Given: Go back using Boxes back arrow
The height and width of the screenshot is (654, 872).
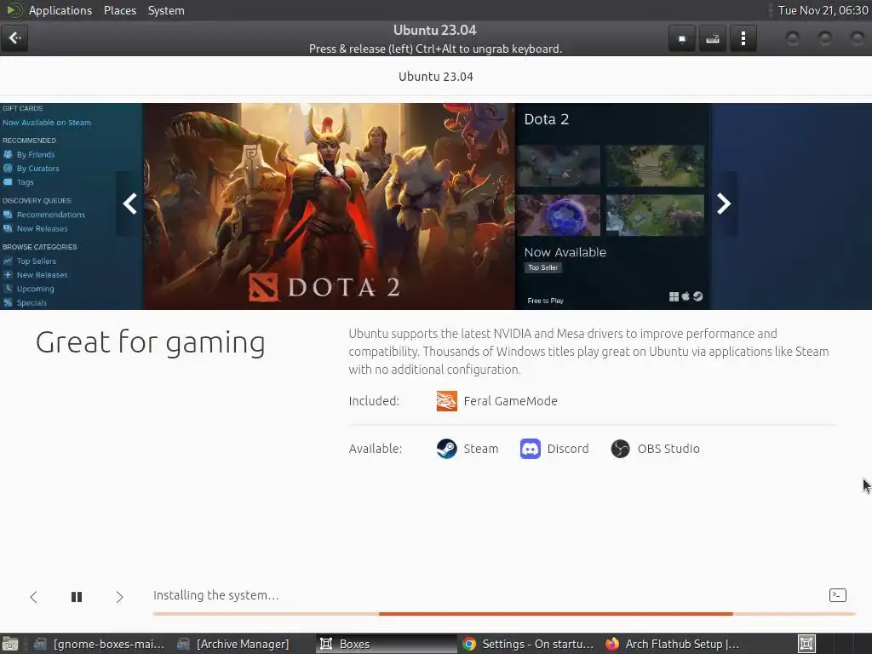Looking at the screenshot, I should click(x=14, y=38).
